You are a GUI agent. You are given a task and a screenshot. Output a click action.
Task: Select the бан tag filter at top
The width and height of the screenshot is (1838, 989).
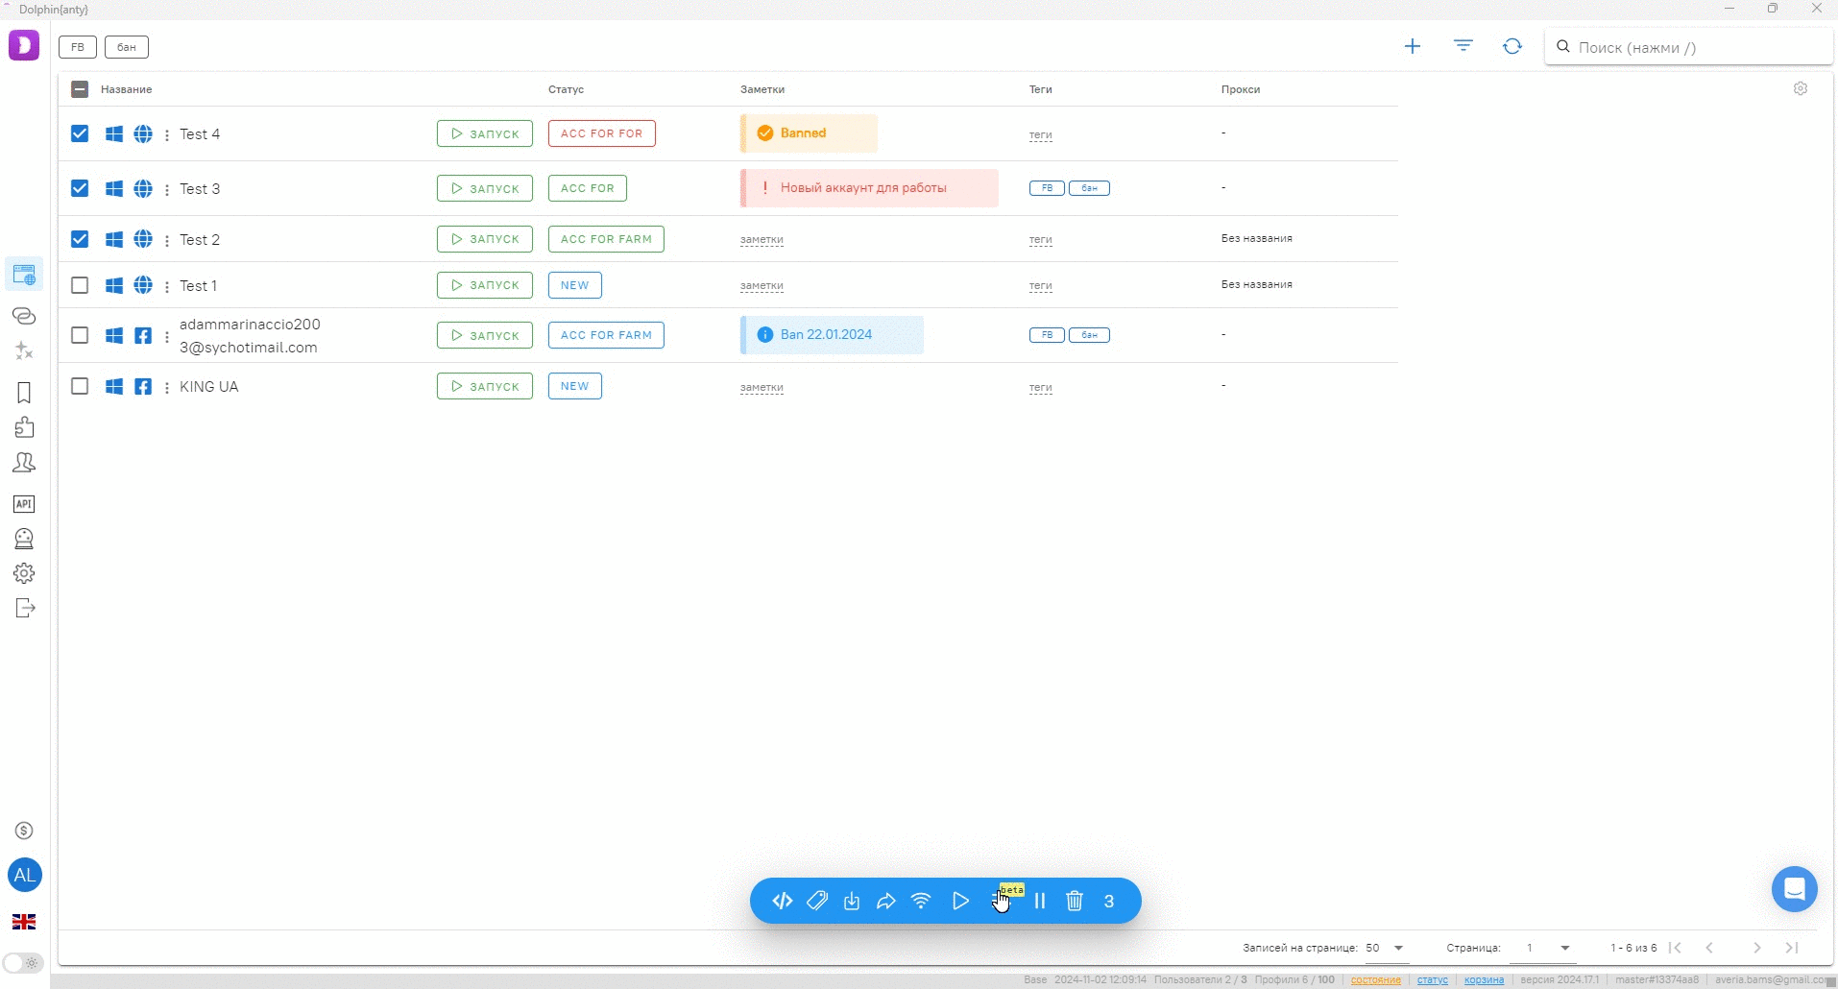pyautogui.click(x=127, y=47)
